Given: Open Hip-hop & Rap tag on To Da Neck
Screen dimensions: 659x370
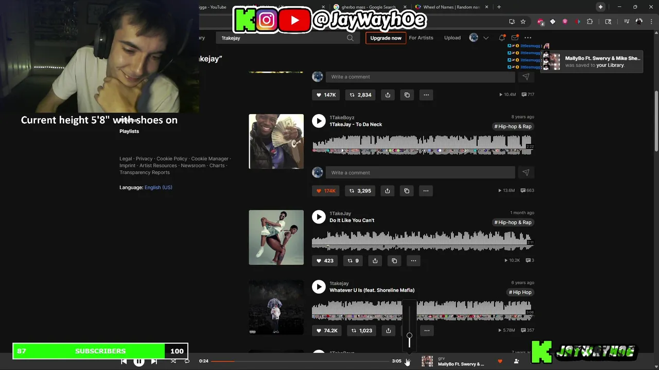Looking at the screenshot, I should (513, 126).
